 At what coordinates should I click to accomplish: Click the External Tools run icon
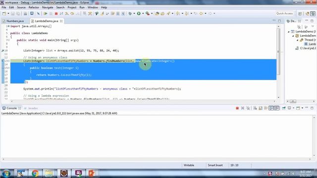coord(148,13)
